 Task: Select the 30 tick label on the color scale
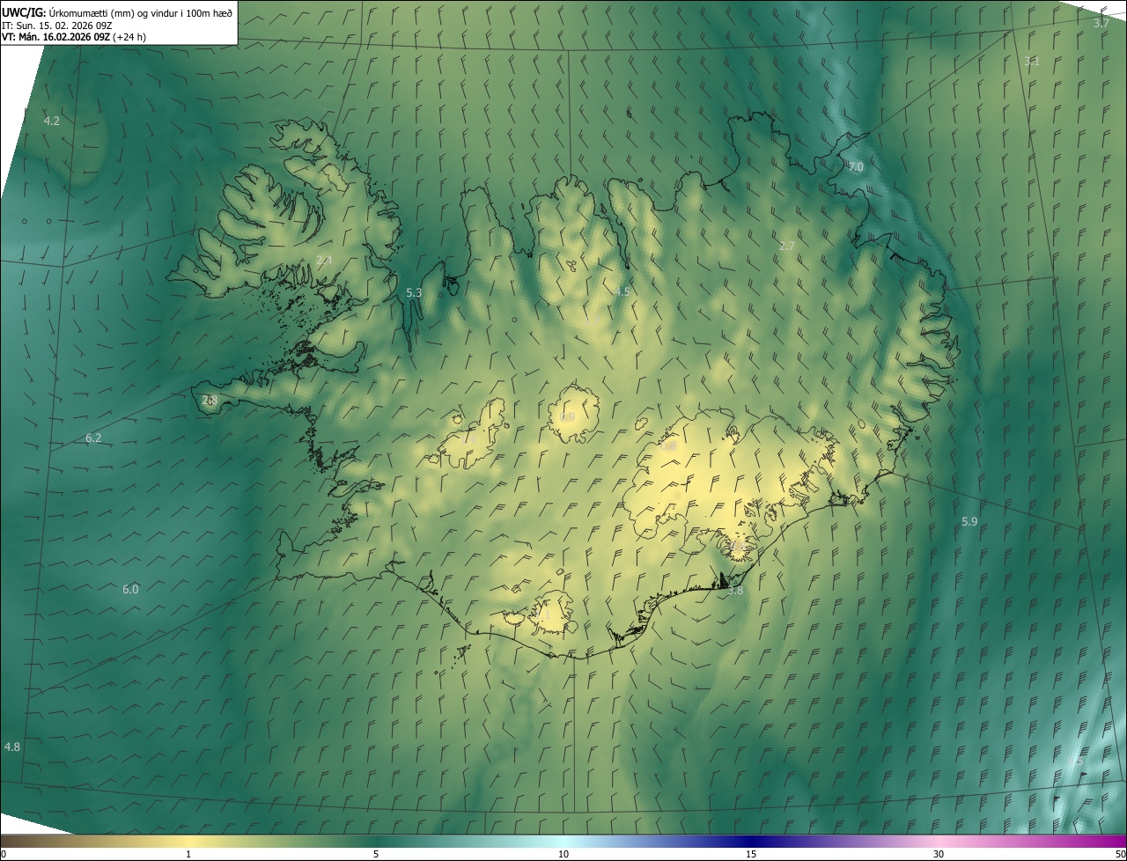(x=939, y=855)
